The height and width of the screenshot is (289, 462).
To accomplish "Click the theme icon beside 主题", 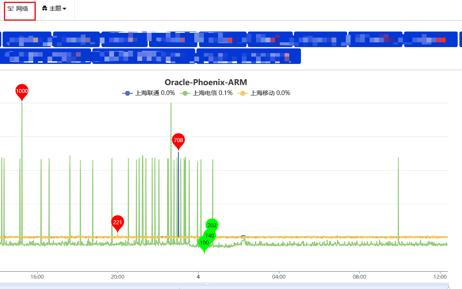I will pyautogui.click(x=44, y=9).
